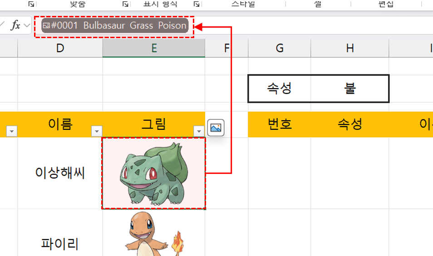This screenshot has width=433, height=256.
Task: Open the 표시 형식 group dialog launcher
Action: (x=197, y=4)
